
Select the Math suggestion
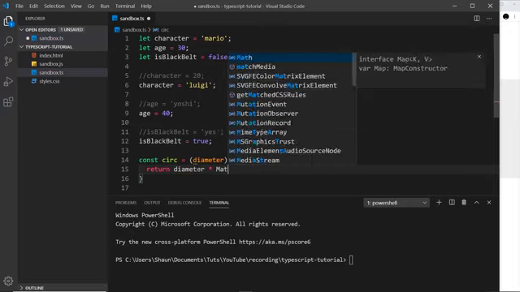290,58
